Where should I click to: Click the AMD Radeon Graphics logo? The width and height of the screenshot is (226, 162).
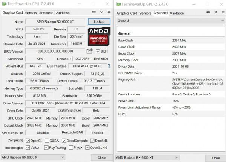click(x=99, y=36)
